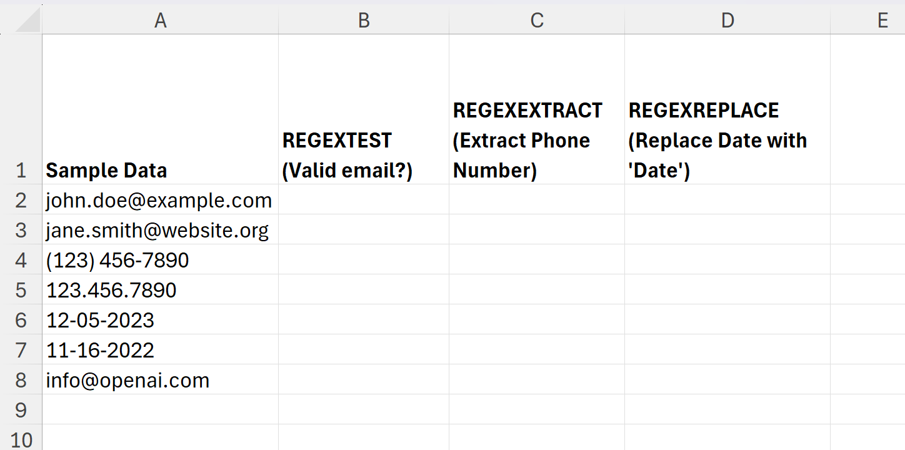905x450 pixels.
Task: Click empty cell B2 under REGEXTEST
Action: pos(364,200)
